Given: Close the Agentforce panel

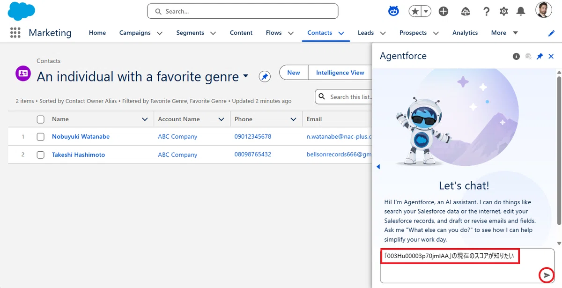Looking at the screenshot, I should point(551,56).
